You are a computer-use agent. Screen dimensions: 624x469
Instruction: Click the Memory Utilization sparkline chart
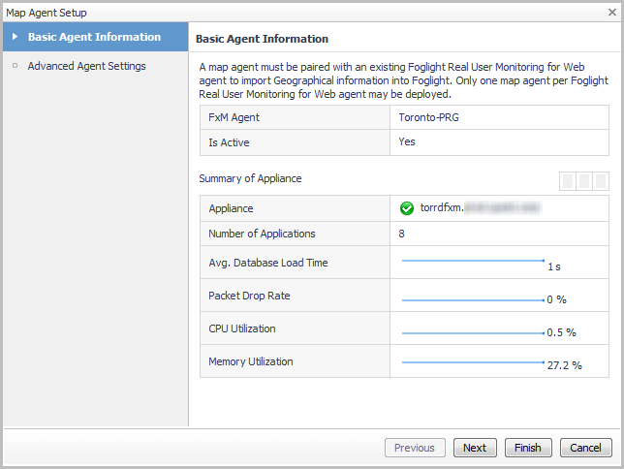click(474, 362)
